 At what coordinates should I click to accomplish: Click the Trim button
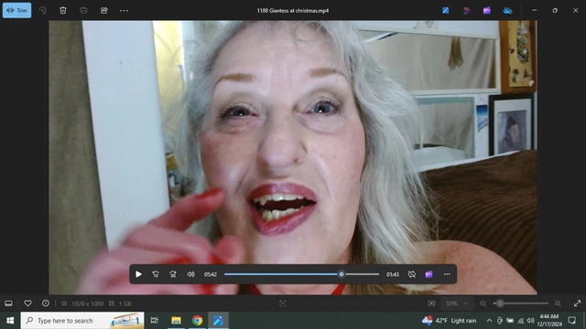click(16, 10)
